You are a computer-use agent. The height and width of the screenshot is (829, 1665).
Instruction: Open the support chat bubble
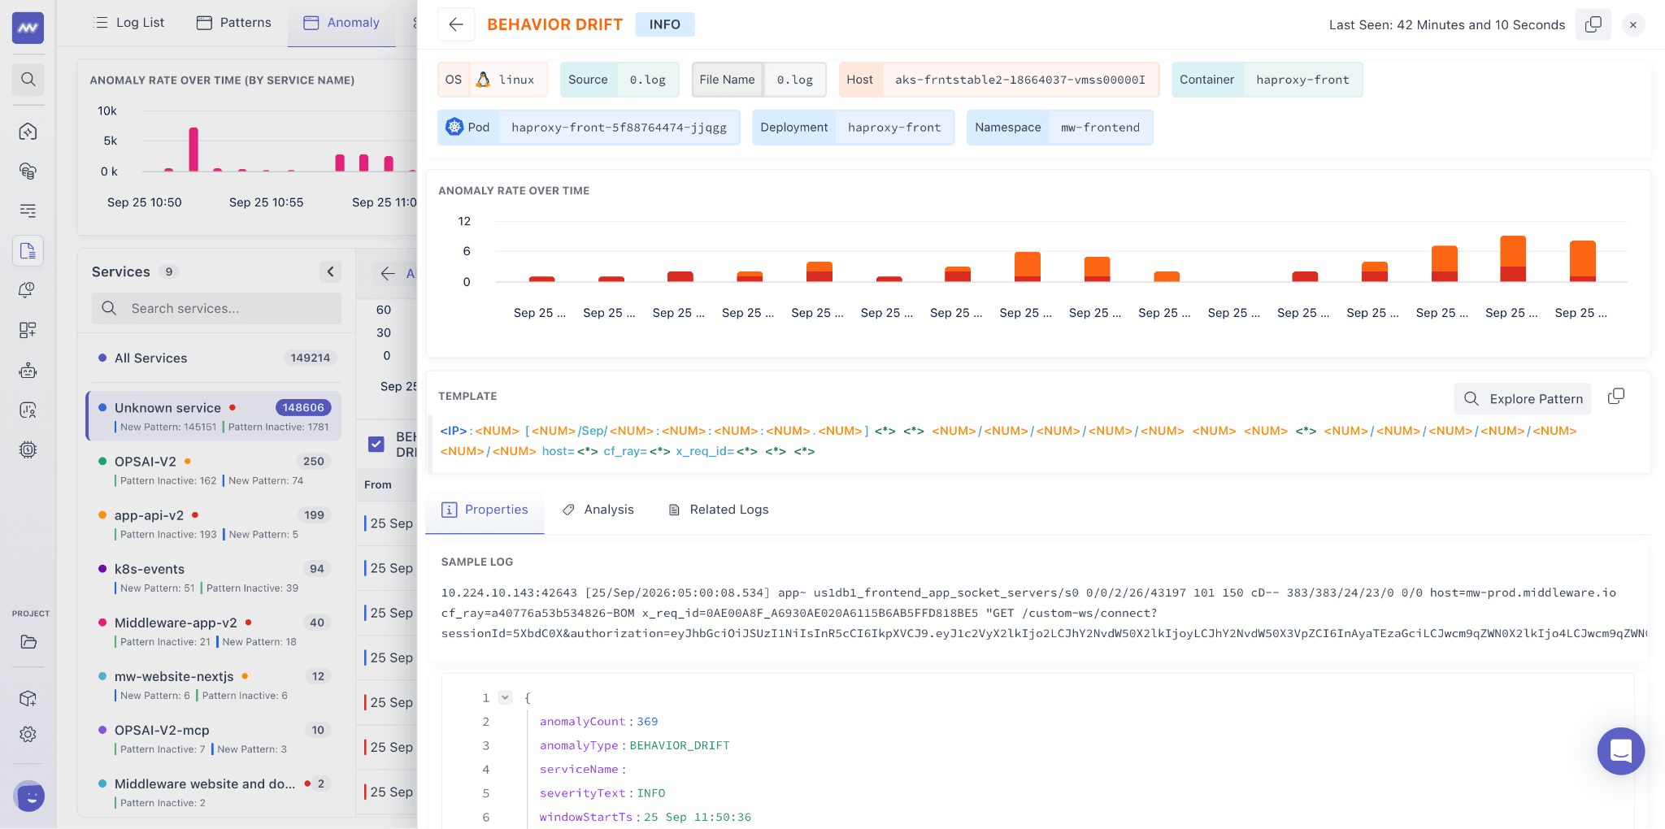(1620, 751)
